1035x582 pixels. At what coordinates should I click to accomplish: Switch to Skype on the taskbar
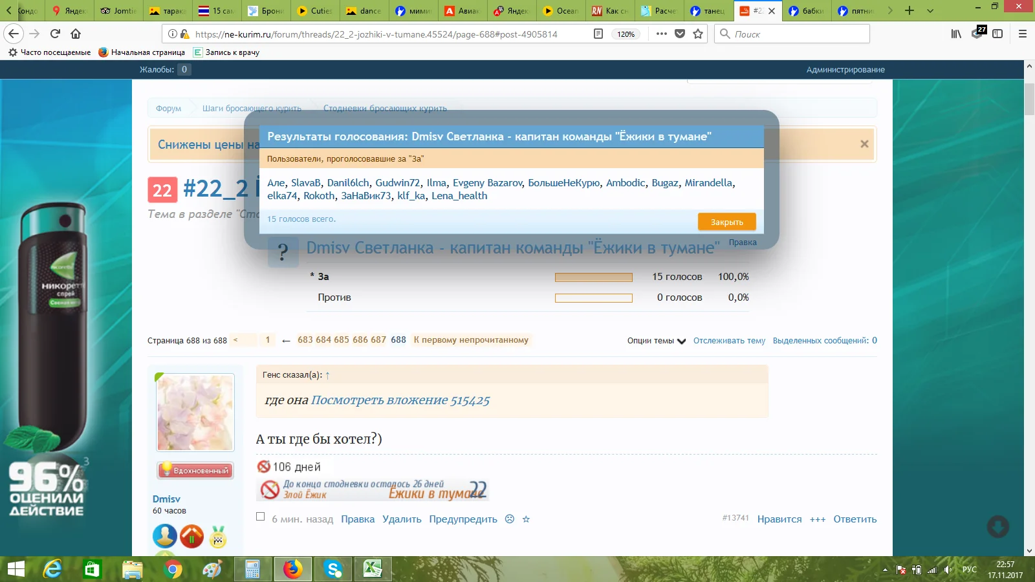(333, 569)
